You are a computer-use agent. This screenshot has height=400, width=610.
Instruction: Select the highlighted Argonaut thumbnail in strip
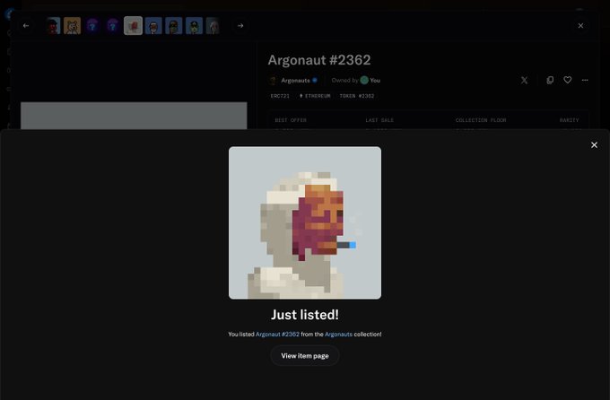(133, 26)
